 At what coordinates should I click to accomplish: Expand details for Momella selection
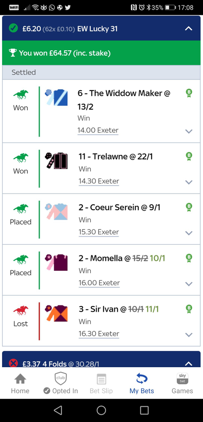189,284
